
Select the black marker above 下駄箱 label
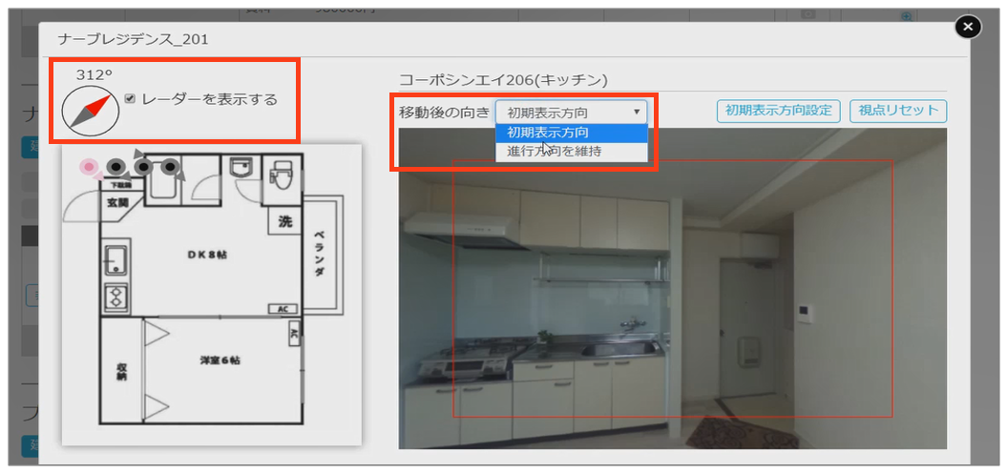click(x=115, y=167)
